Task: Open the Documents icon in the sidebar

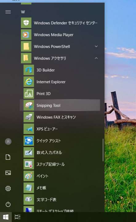Action: tap(8, 157)
